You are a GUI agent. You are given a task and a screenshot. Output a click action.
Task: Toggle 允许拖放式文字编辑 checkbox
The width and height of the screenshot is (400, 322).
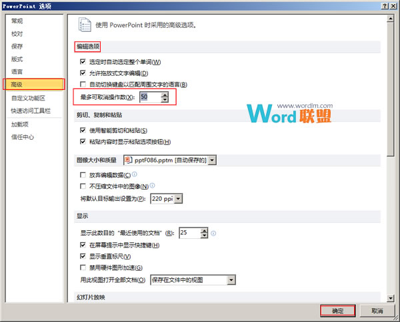[83, 73]
